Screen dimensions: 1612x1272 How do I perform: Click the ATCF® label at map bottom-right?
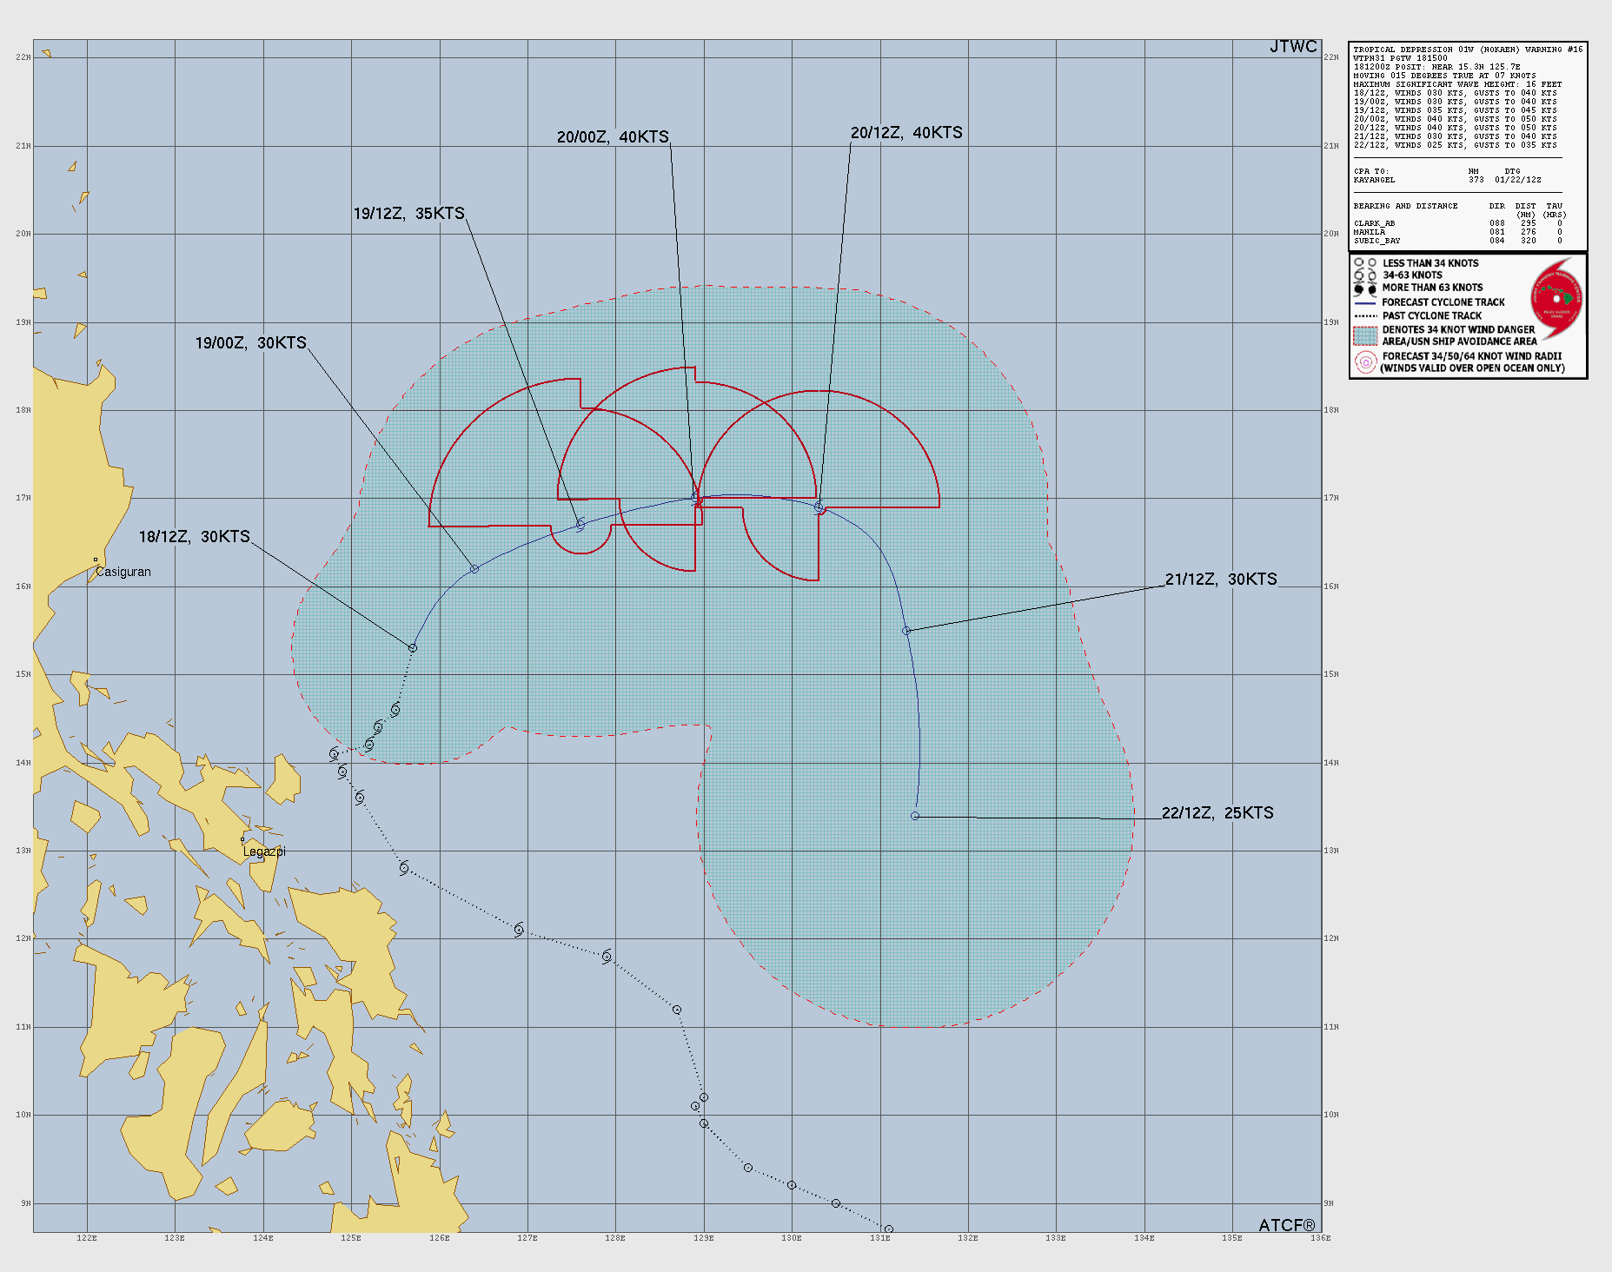point(1287,1225)
